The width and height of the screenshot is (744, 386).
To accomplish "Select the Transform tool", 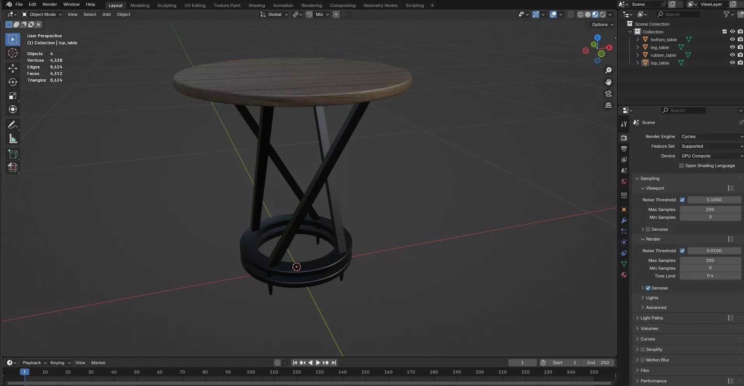I will pyautogui.click(x=13, y=110).
